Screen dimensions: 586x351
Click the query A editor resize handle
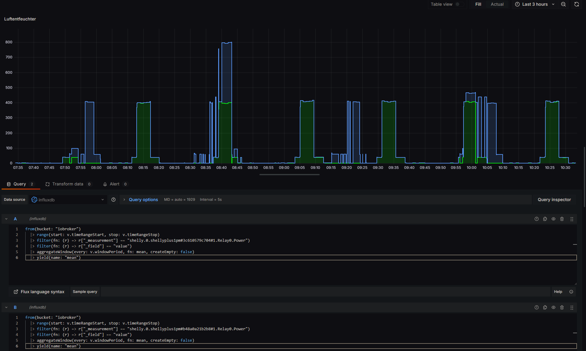[x=575, y=284]
